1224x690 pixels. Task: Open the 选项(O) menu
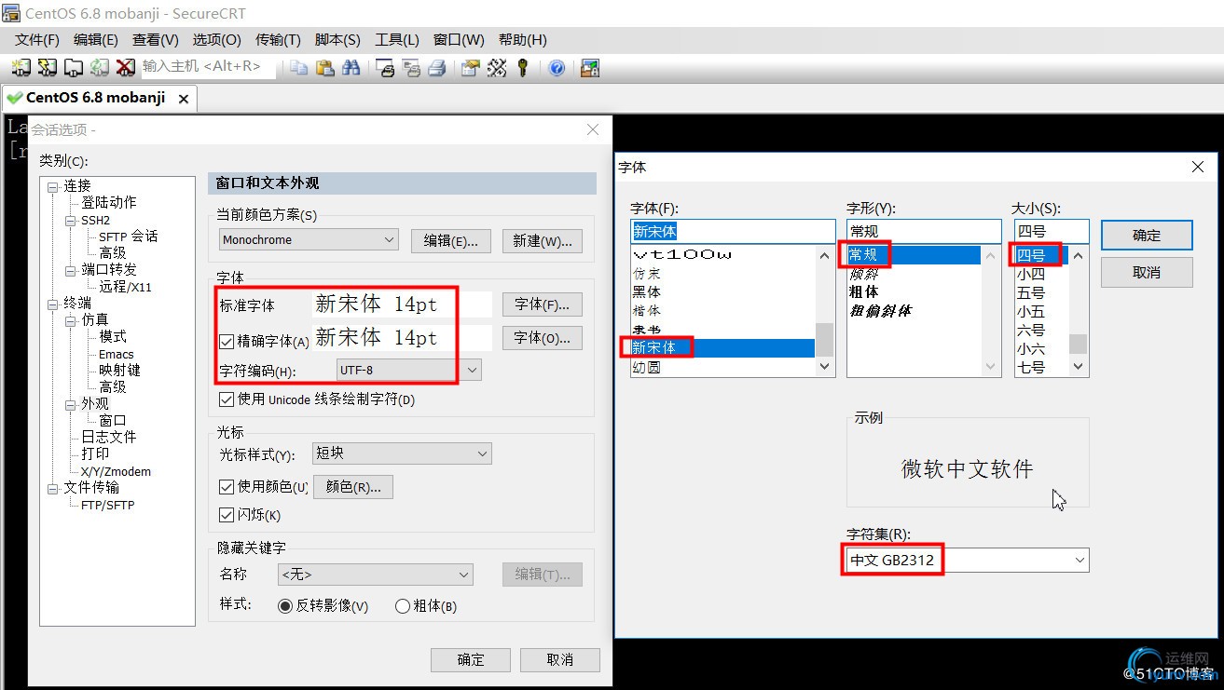(217, 40)
